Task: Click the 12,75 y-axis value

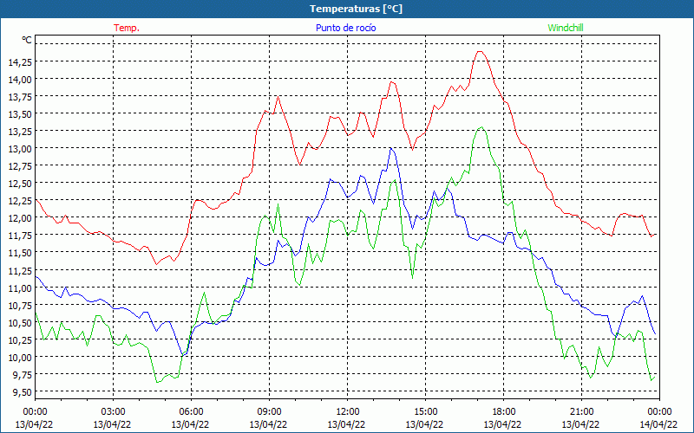Action: coord(20,166)
